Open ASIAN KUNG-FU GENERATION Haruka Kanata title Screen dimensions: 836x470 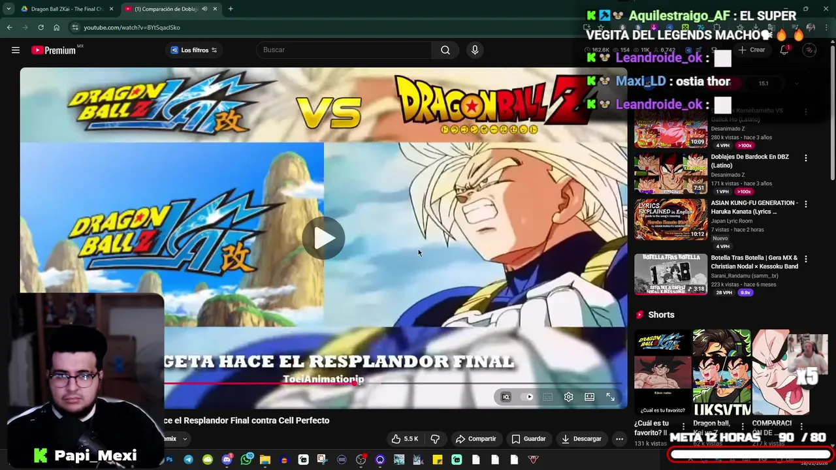pos(754,207)
